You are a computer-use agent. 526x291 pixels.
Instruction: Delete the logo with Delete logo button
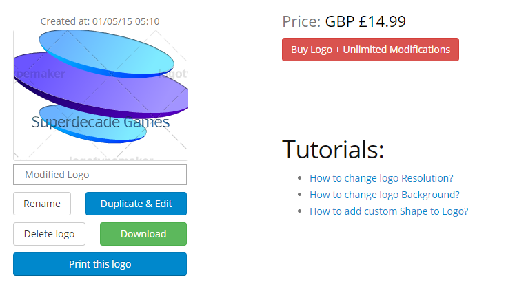[x=50, y=234]
